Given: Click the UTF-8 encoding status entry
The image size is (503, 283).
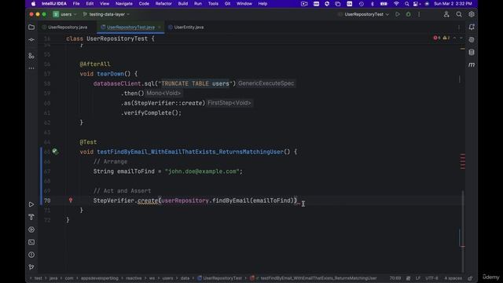Looking at the screenshot, I should coord(431,278).
